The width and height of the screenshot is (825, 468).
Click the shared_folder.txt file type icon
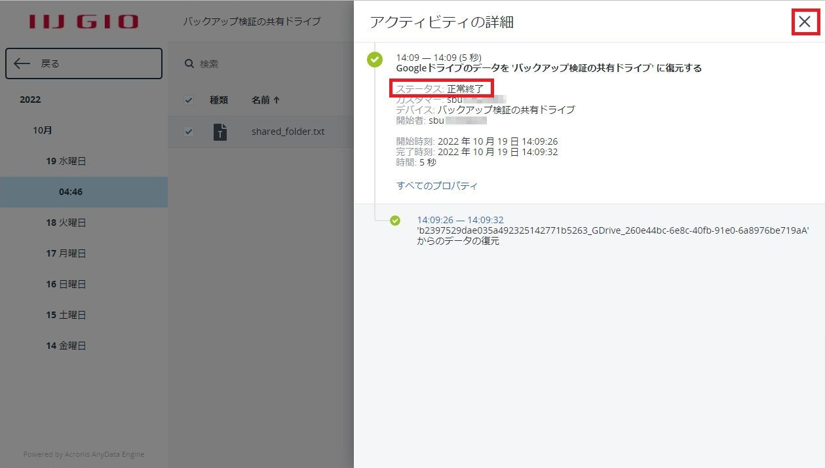pos(220,132)
